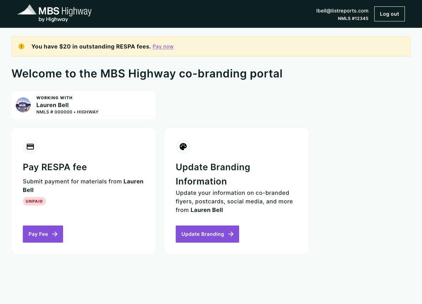Click the 'WORKING WITH' label
This screenshot has height=304, width=422.
pyautogui.click(x=55, y=97)
